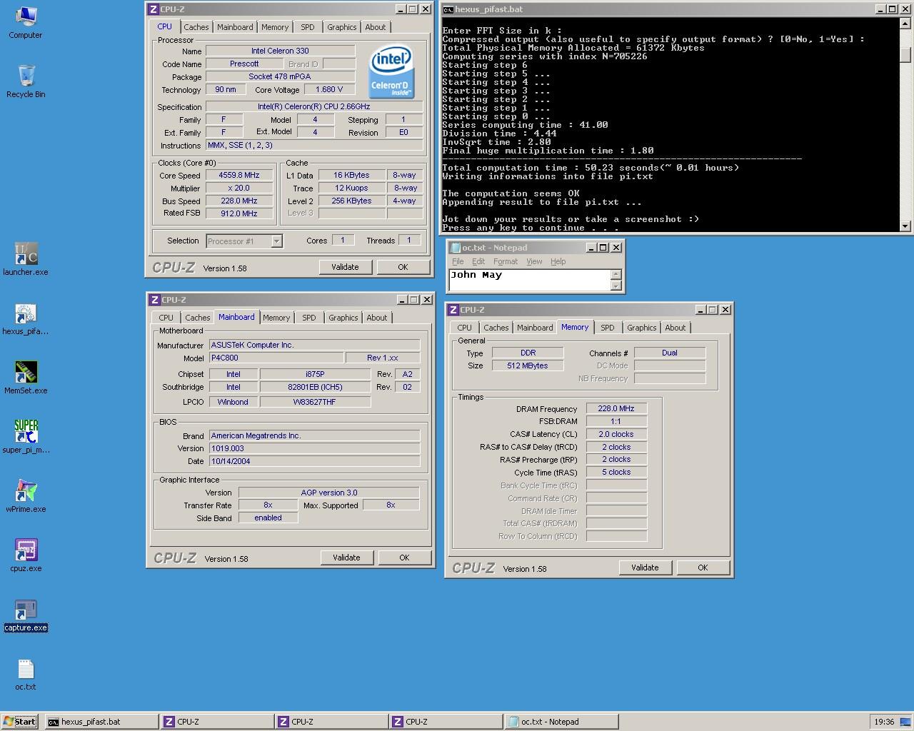Select oc.txt file icon on desktop

tap(26, 675)
